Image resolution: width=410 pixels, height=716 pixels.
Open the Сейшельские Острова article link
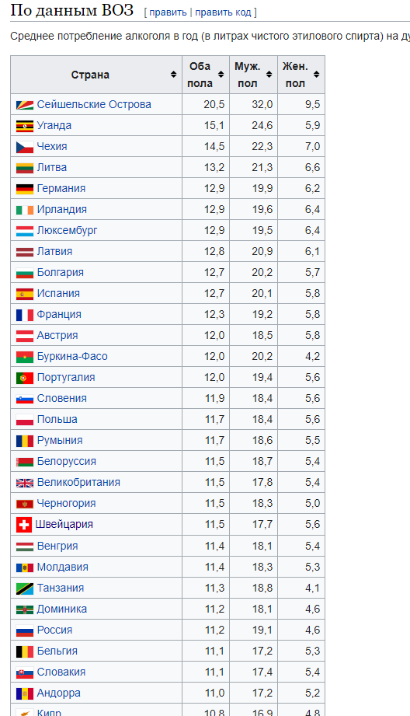[94, 105]
